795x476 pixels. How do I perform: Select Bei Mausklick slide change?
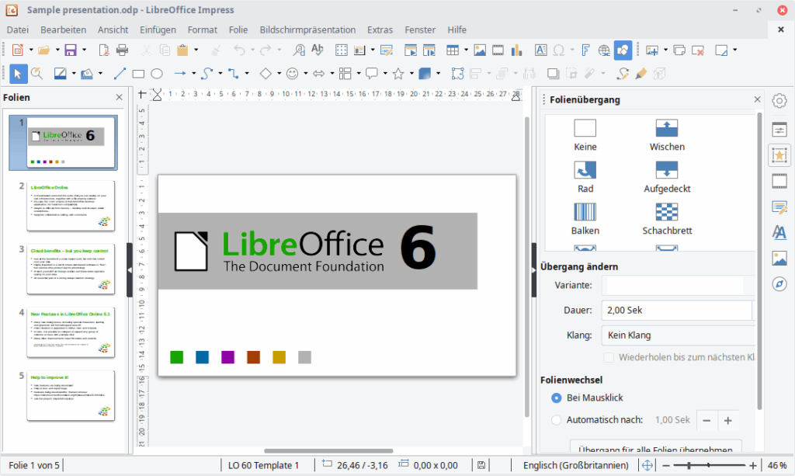coord(556,398)
